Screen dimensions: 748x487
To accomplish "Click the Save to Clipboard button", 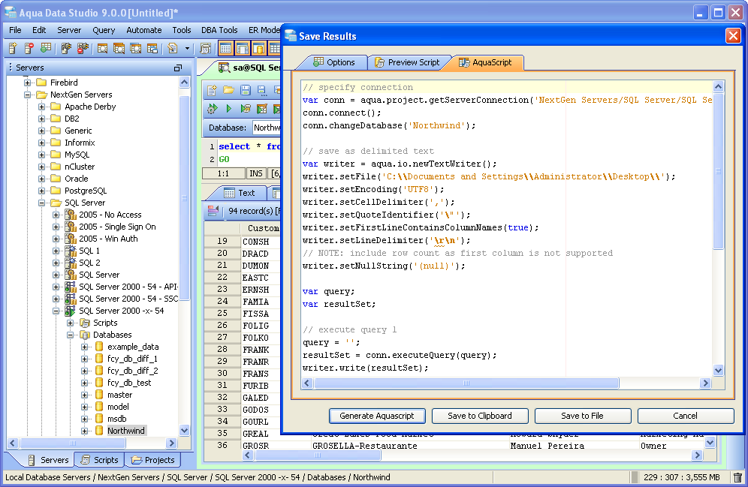I will [x=479, y=416].
